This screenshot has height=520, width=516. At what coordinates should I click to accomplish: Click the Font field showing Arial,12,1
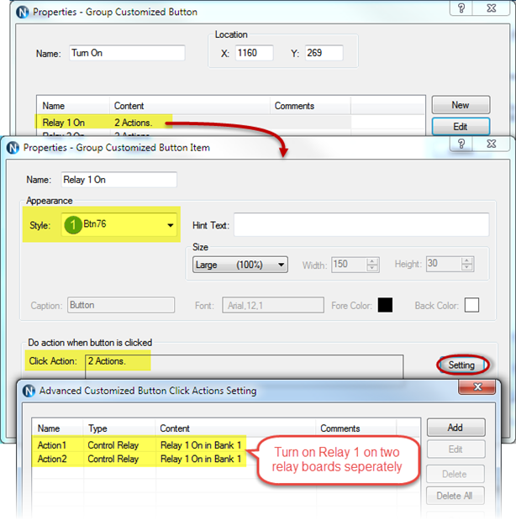273,305
